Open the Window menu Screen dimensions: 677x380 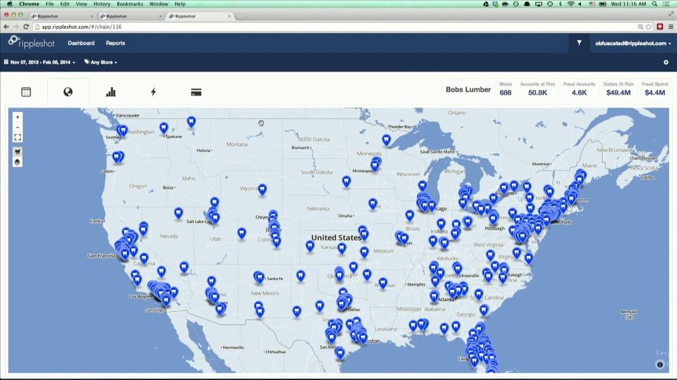159,4
